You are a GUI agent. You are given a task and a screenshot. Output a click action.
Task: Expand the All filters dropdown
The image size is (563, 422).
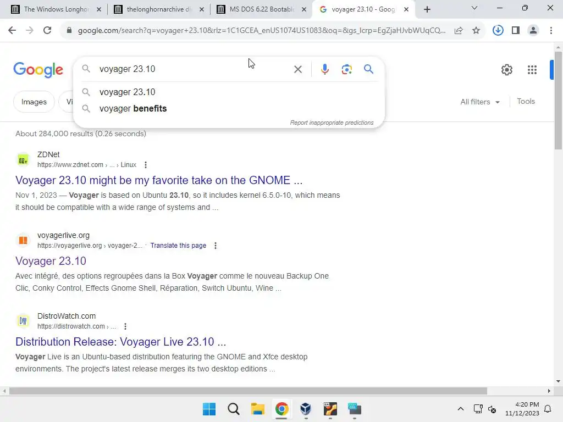pyautogui.click(x=480, y=102)
